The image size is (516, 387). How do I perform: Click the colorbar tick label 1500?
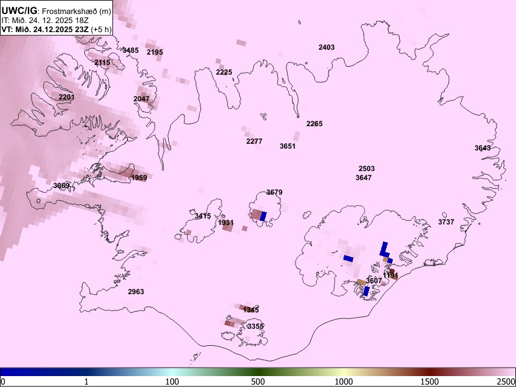point(430,382)
